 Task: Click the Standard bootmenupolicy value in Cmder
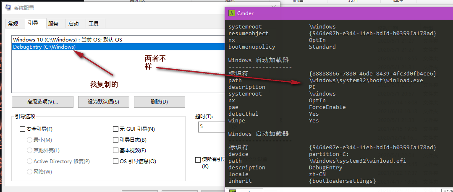(322, 47)
